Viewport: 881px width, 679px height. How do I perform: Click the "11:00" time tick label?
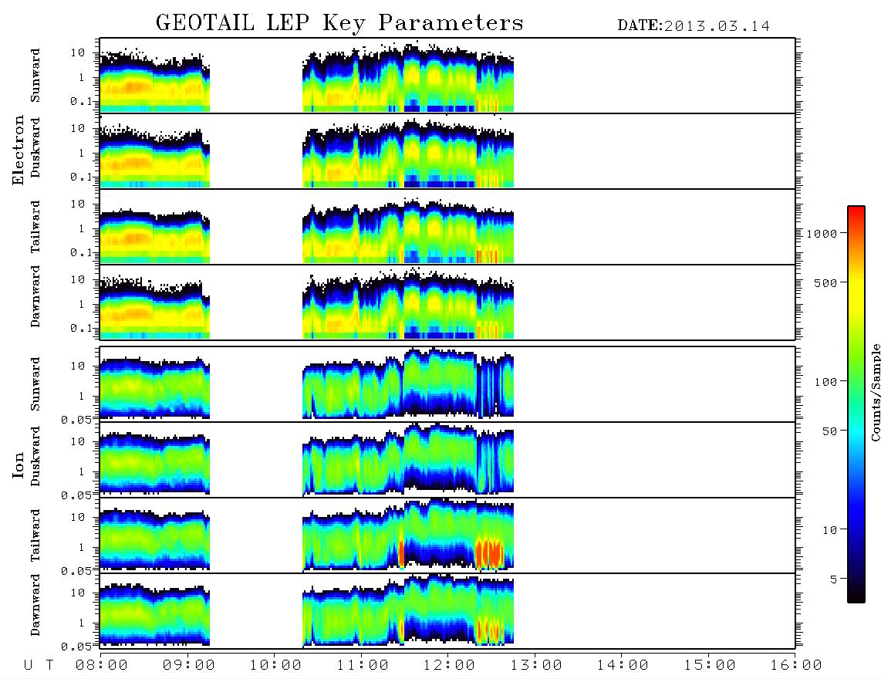pos(363,666)
